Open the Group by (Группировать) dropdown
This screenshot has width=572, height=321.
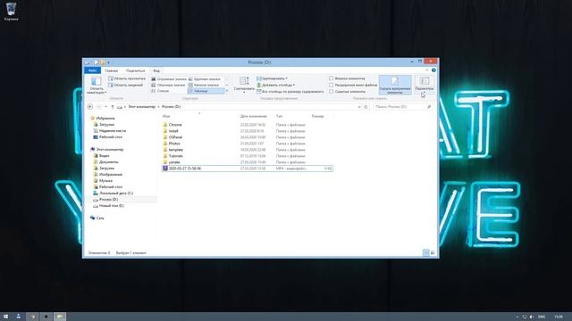(x=272, y=78)
